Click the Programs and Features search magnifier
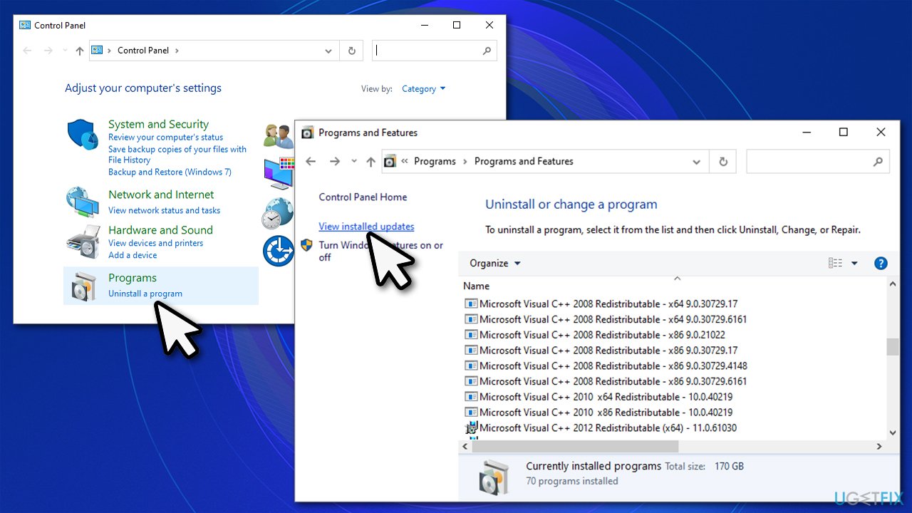The width and height of the screenshot is (912, 513). (x=878, y=162)
